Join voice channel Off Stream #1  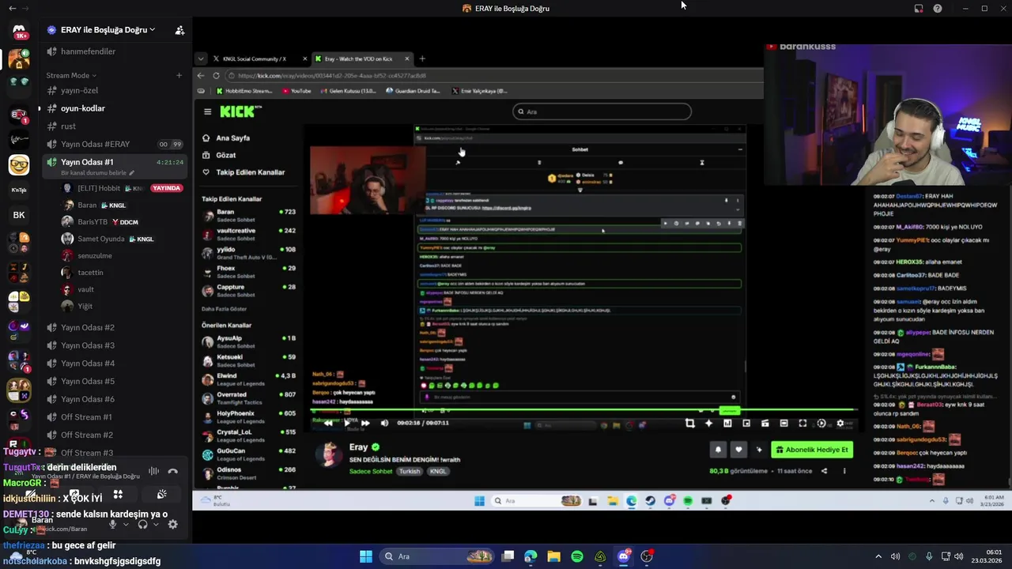click(x=115, y=417)
